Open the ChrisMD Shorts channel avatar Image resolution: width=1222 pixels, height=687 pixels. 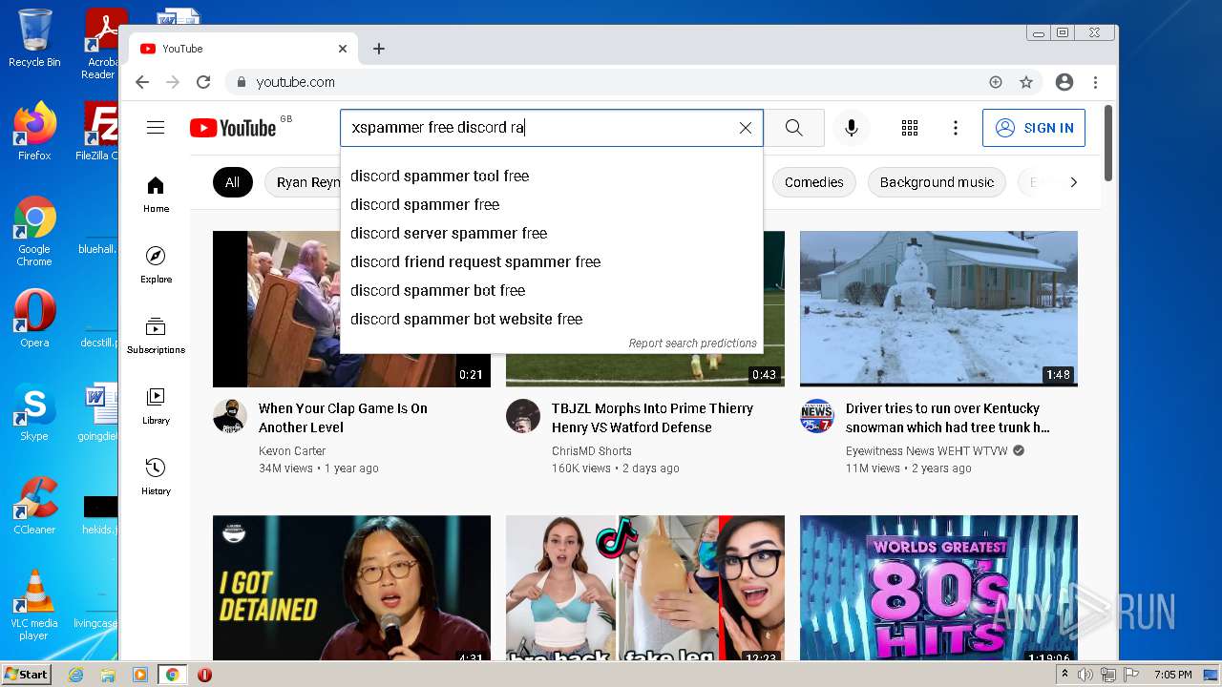(523, 416)
